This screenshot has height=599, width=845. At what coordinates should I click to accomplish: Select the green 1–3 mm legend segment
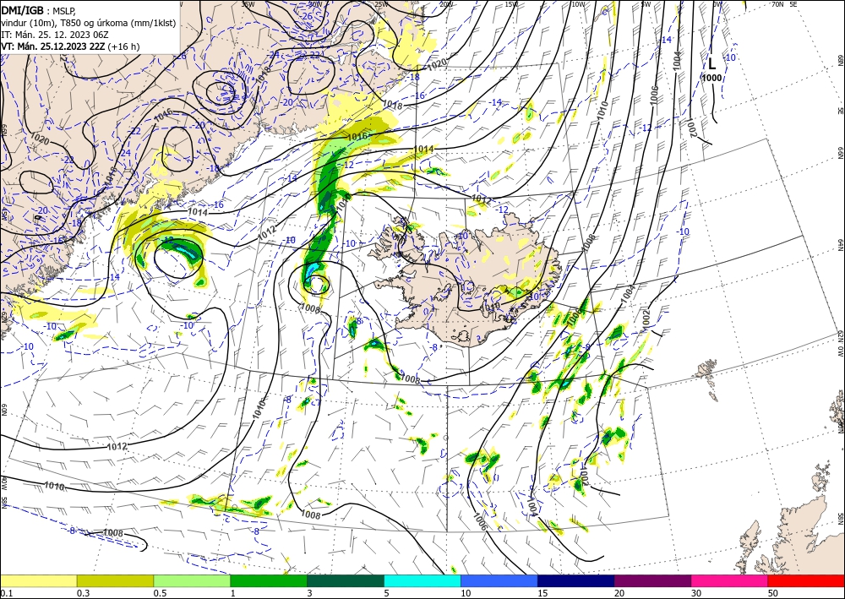(269, 580)
